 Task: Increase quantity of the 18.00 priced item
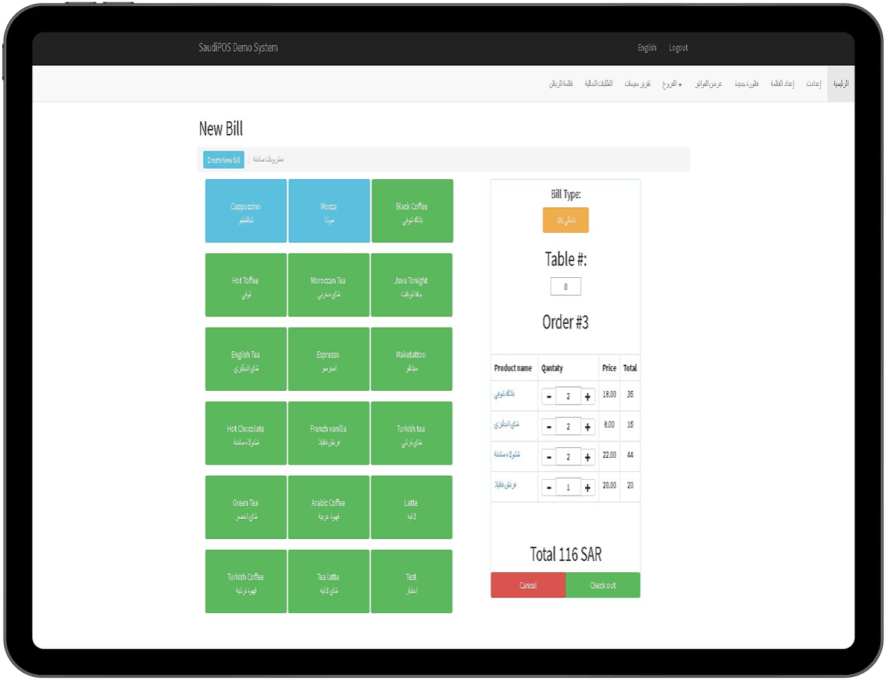click(587, 396)
